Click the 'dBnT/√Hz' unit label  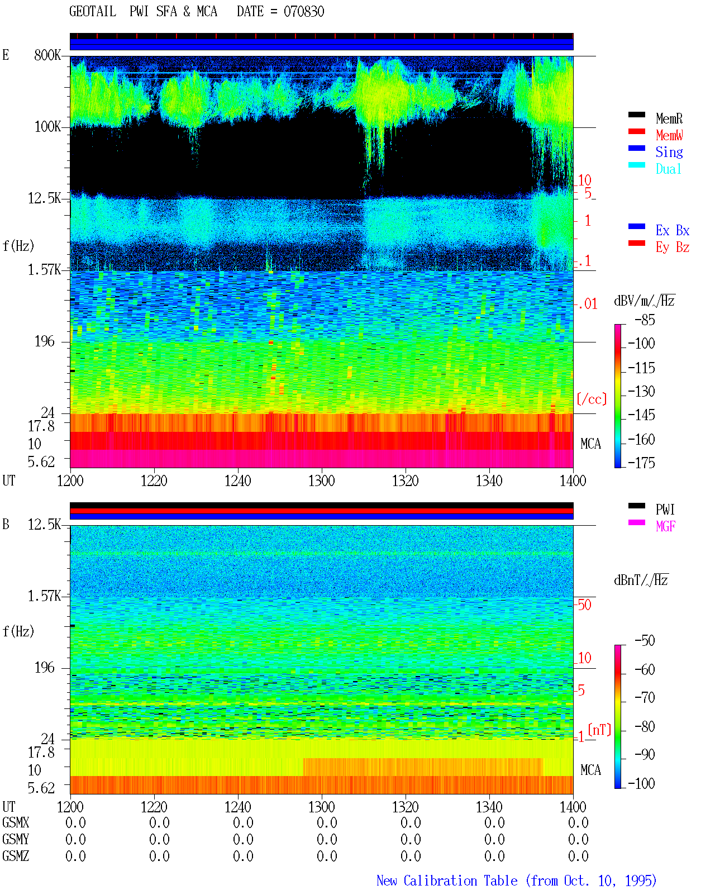641,580
